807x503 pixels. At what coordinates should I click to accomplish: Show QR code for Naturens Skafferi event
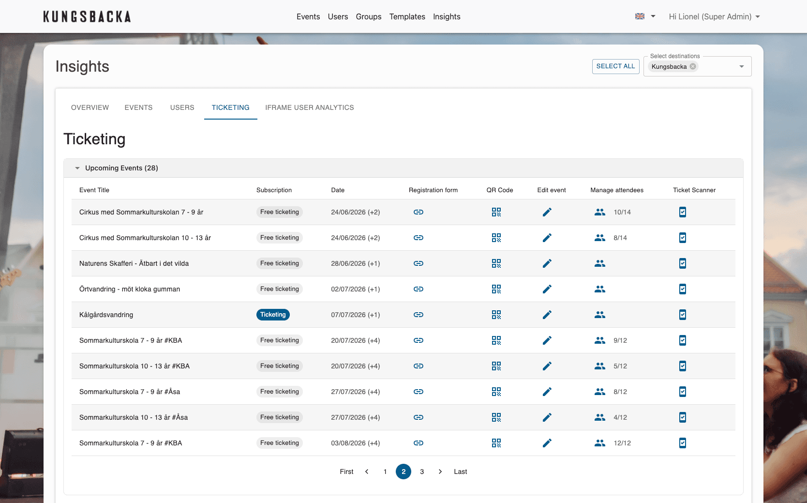(x=496, y=263)
